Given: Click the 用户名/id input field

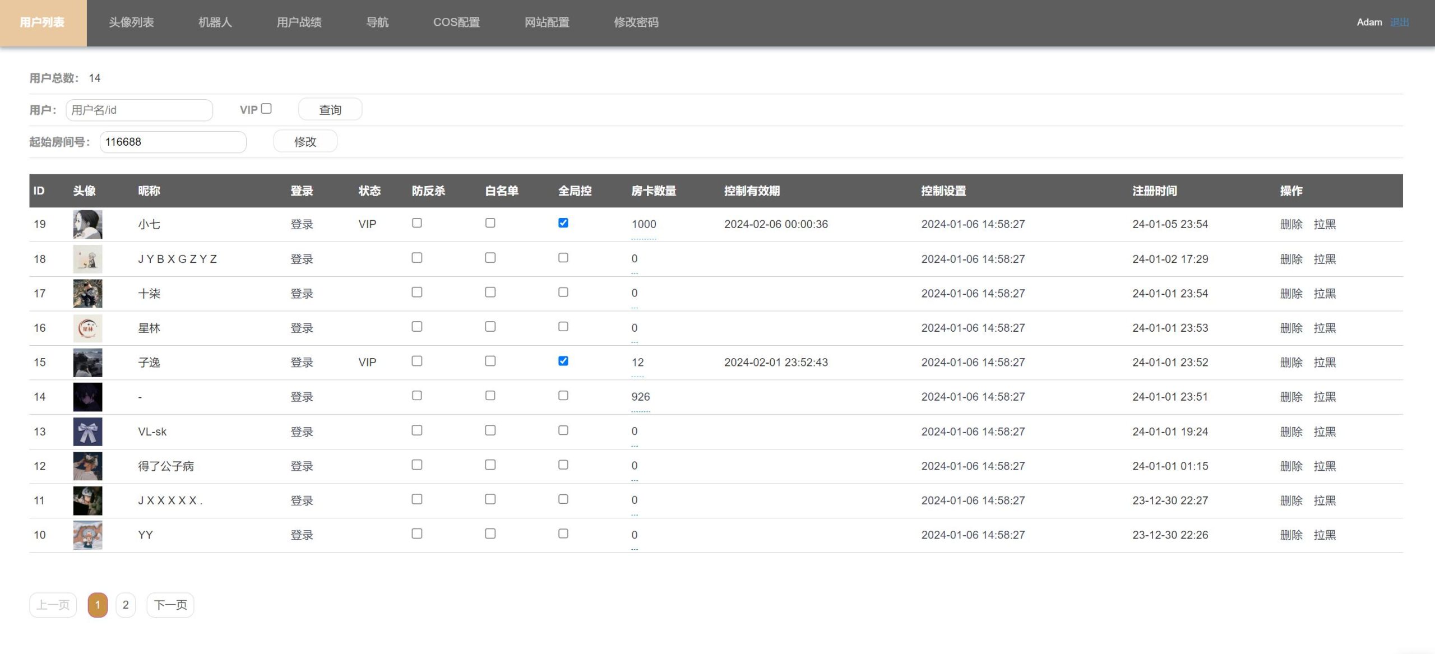Looking at the screenshot, I should (x=139, y=110).
